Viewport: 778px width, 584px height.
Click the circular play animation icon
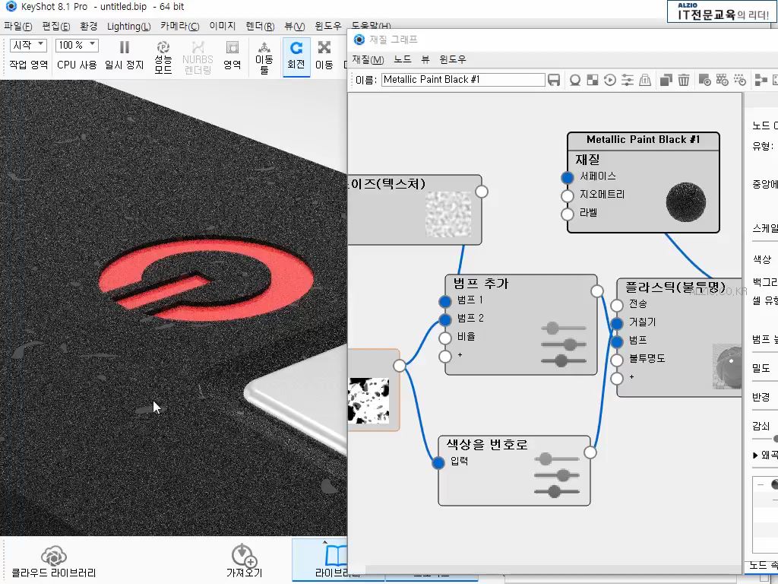pyautogui.click(x=610, y=80)
